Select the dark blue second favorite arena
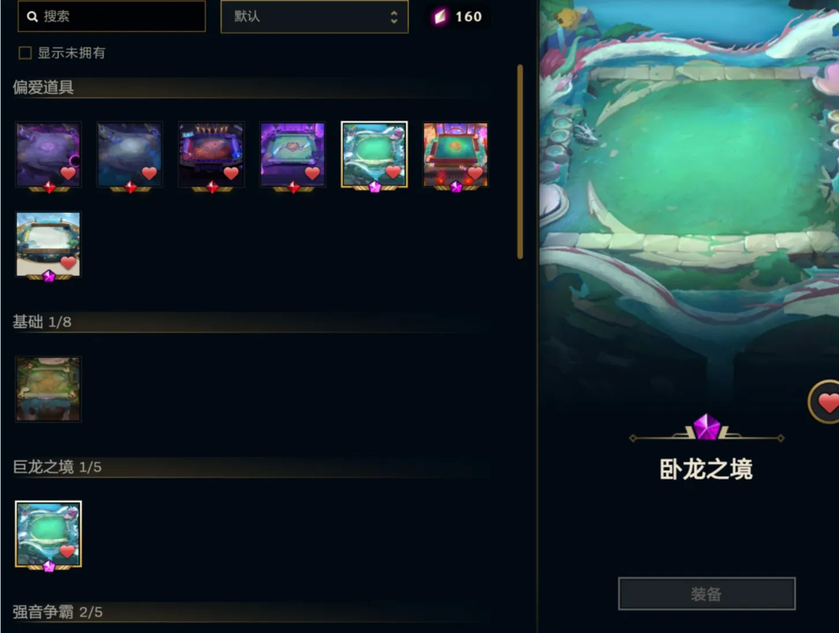The height and width of the screenshot is (633, 839). [129, 155]
